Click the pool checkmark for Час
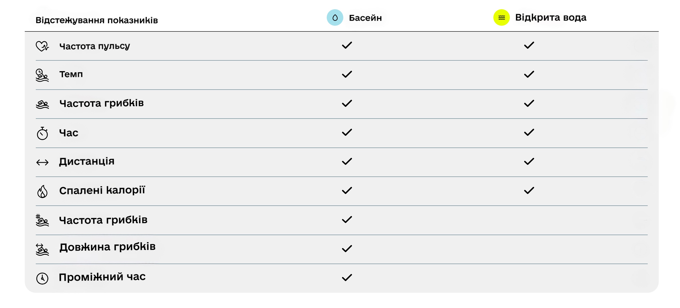Viewport: 680px width, 308px height. tap(347, 132)
